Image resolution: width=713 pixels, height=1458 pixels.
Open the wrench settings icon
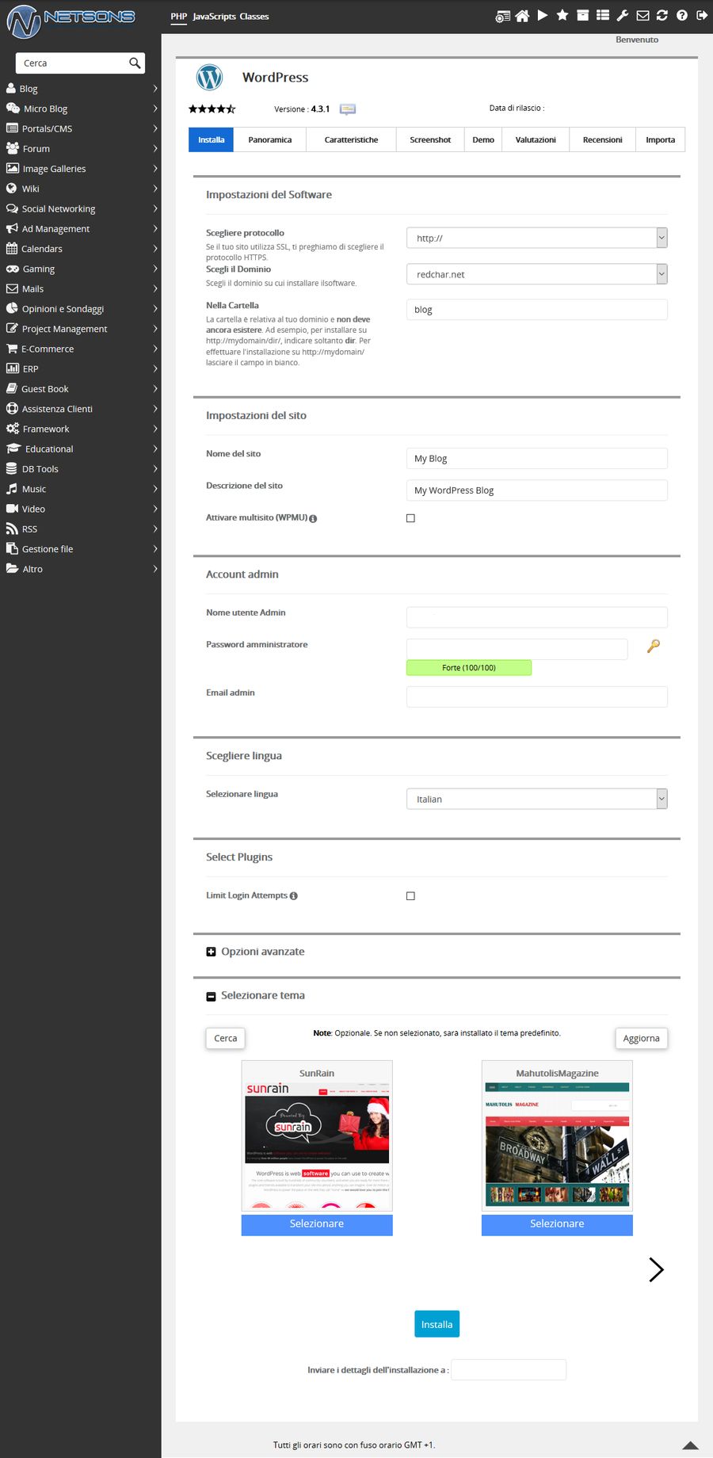pos(623,16)
